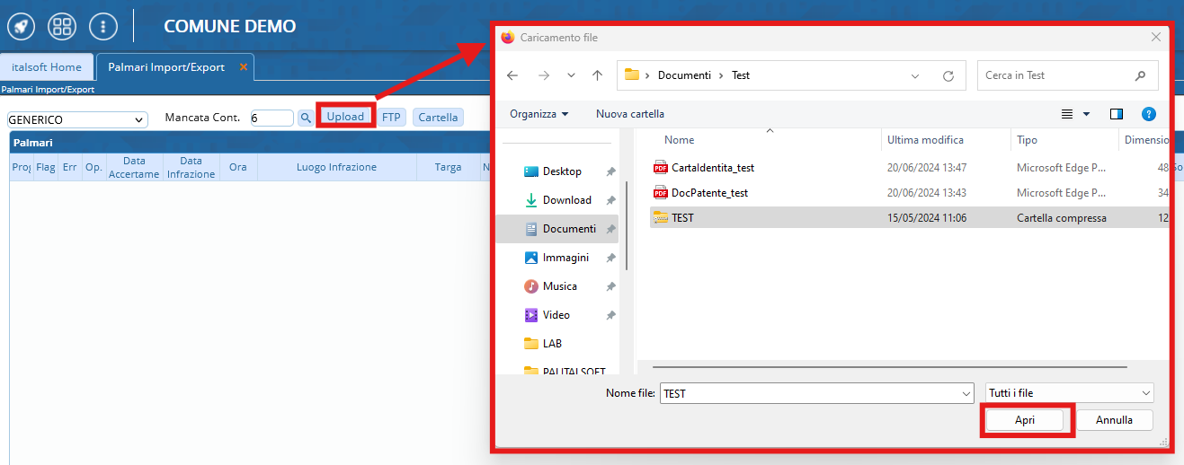Viewport: 1184px width, 465px height.
Task: Click the Nuova cartella button
Action: tap(629, 114)
